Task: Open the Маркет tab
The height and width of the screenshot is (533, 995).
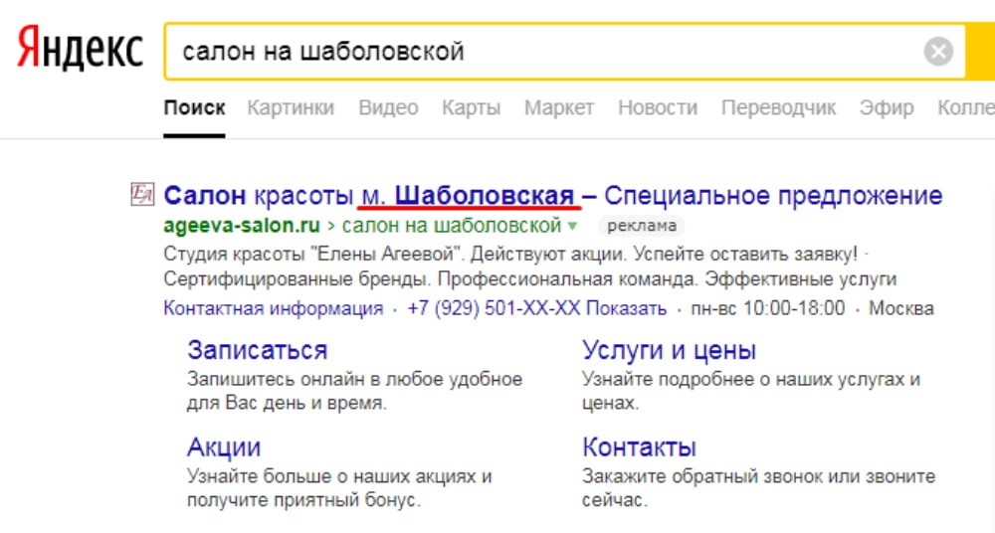Action: (559, 107)
